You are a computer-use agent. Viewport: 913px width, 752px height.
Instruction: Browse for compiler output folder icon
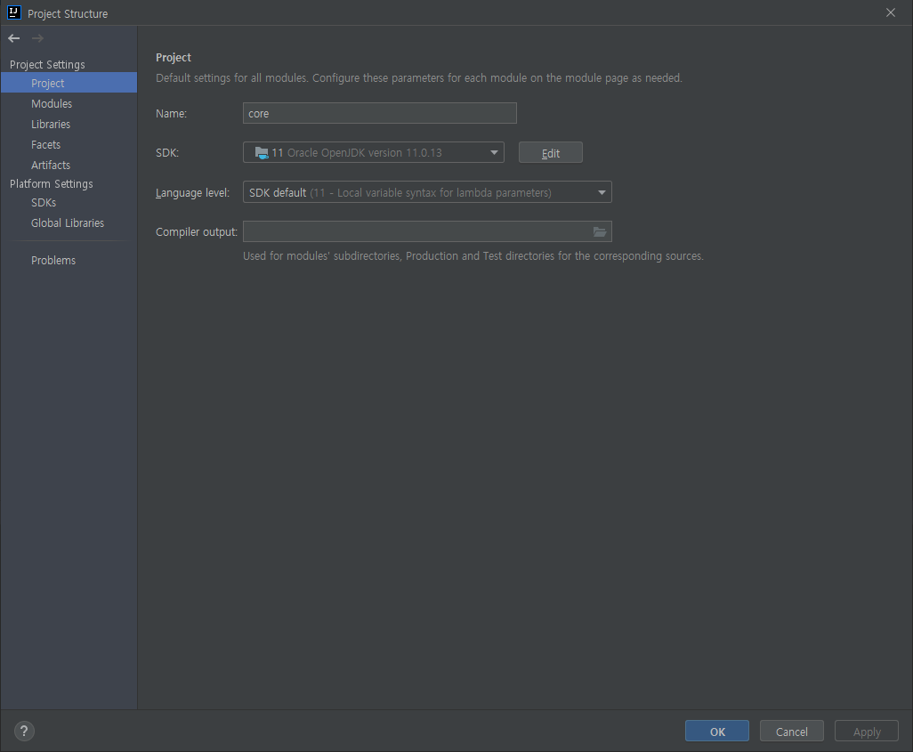click(600, 232)
